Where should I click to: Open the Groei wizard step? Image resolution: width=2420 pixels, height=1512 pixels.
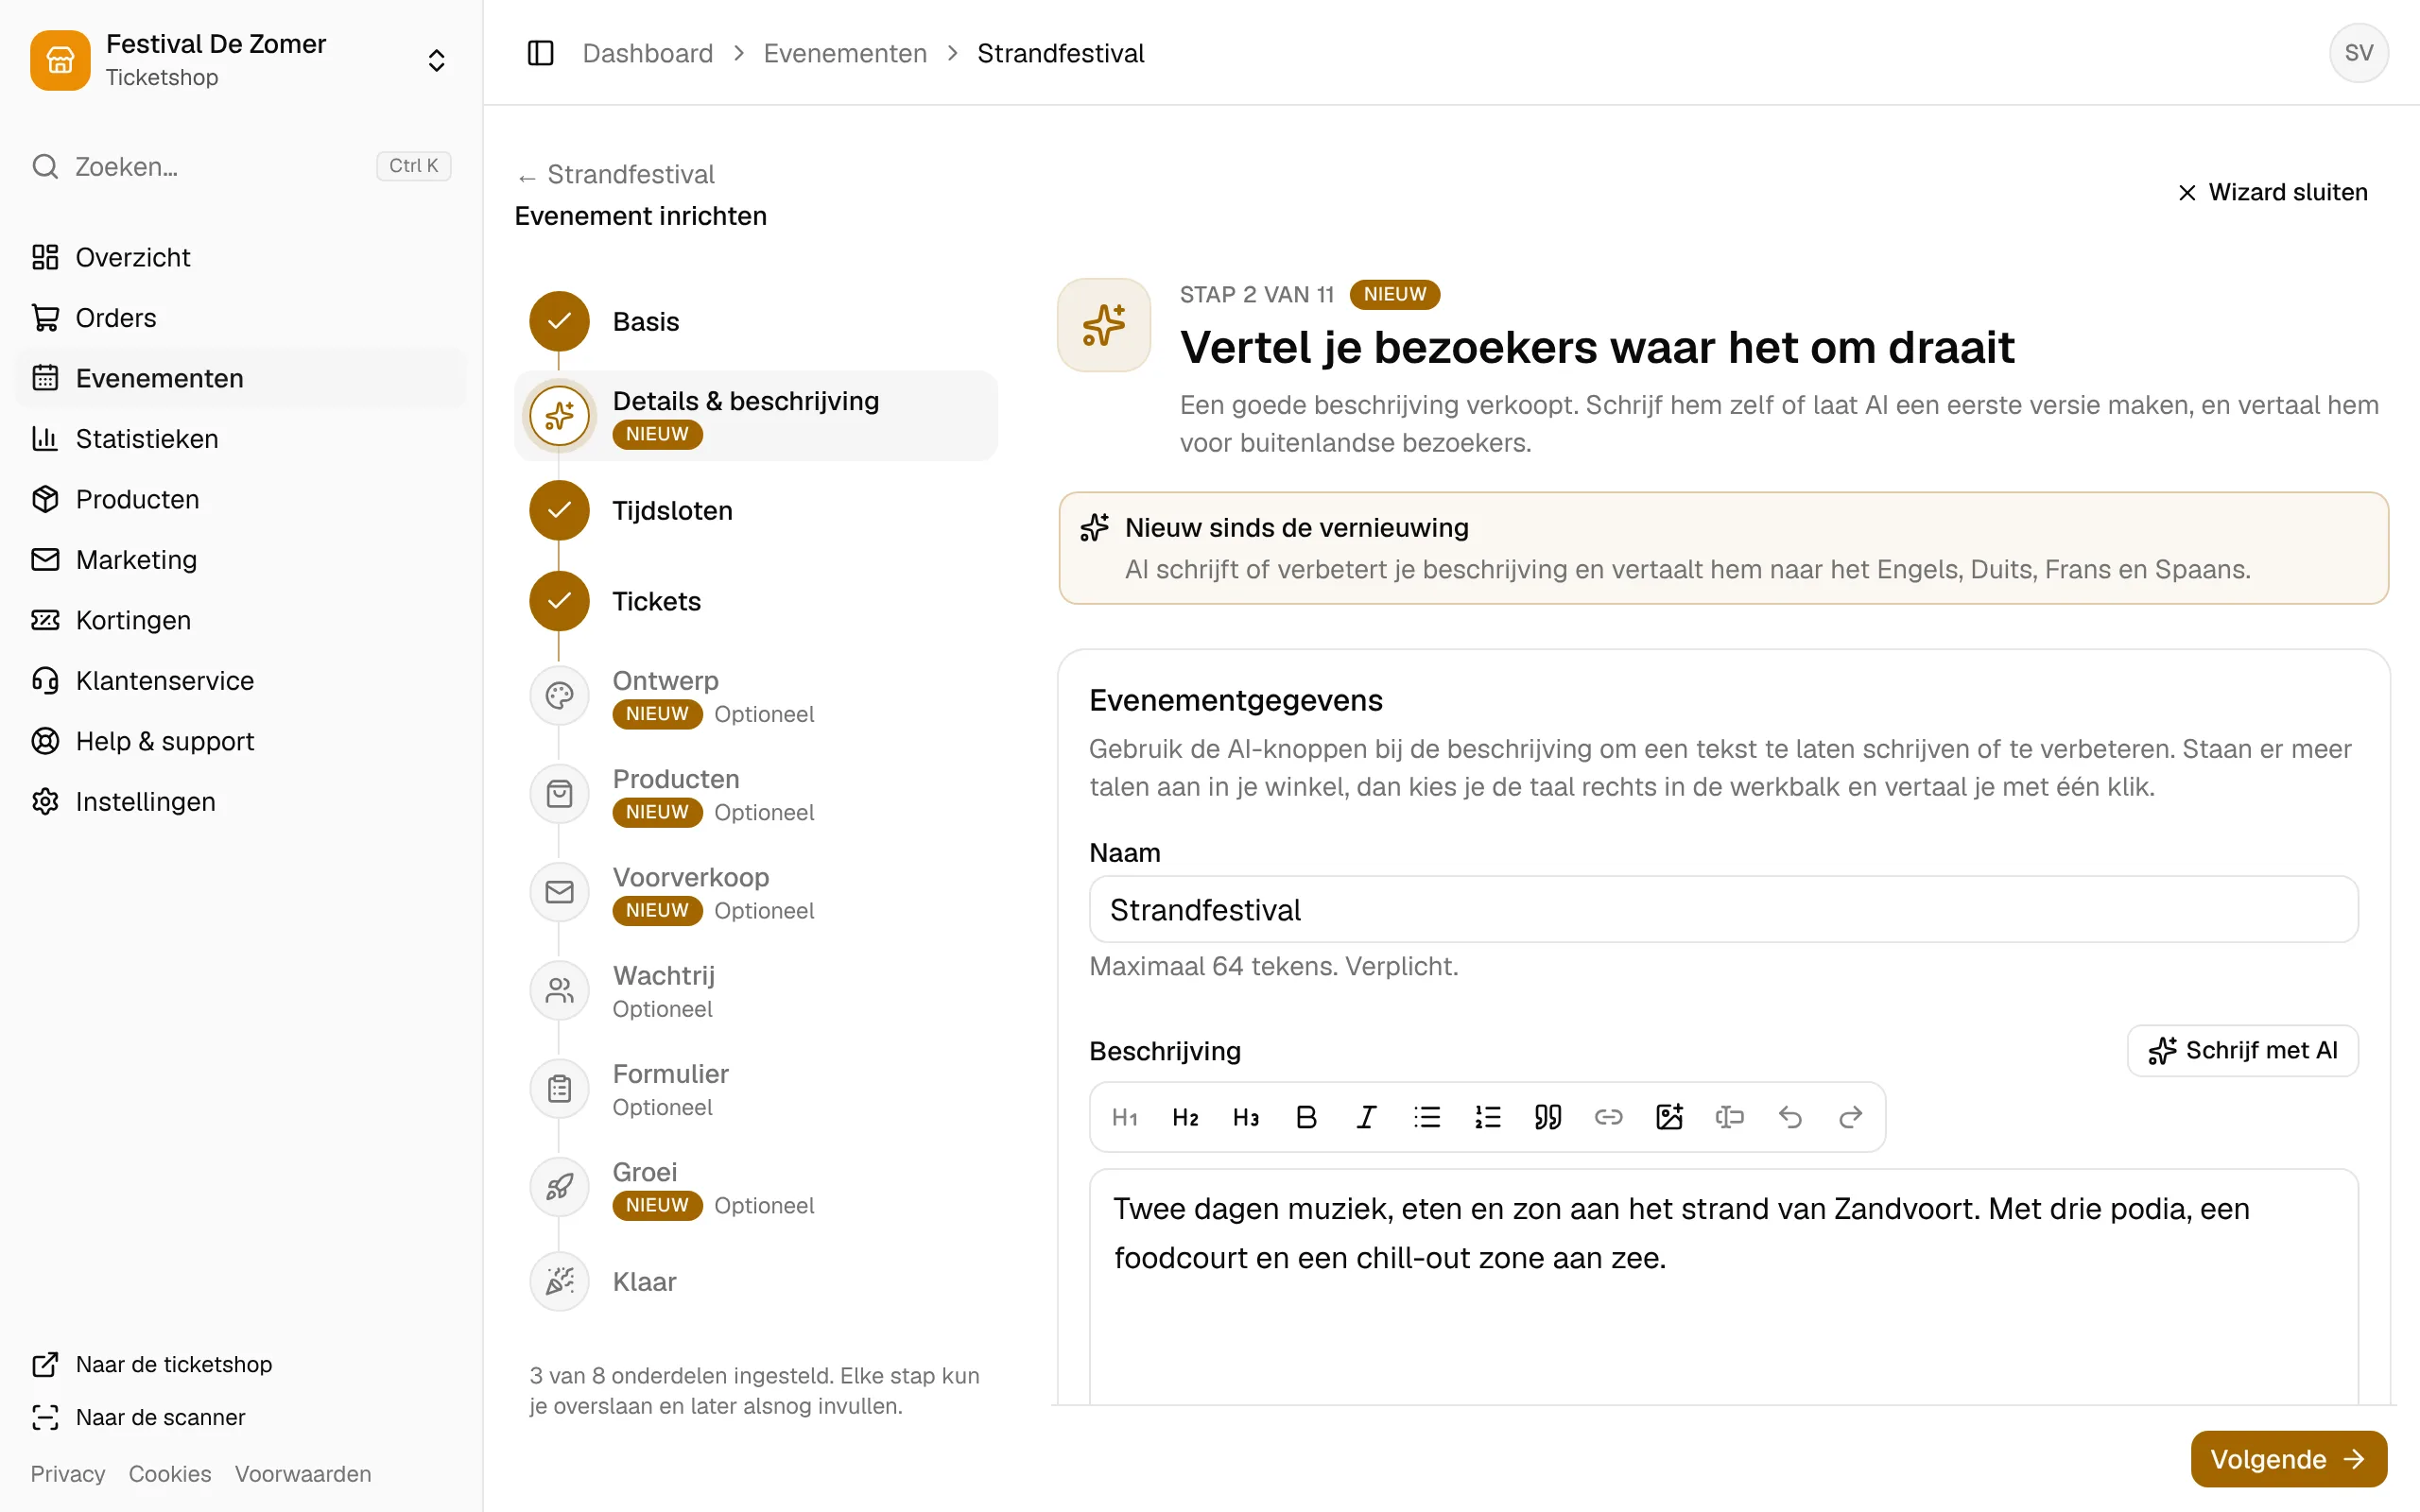pos(756,1187)
